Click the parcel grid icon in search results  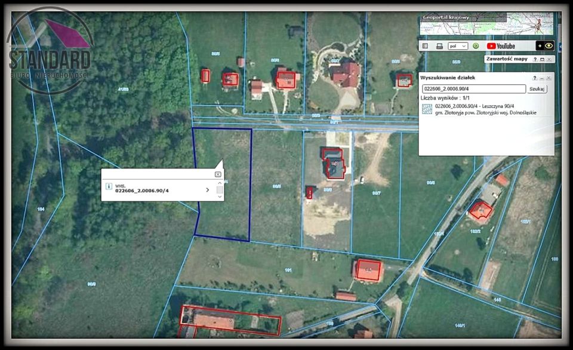427,109
